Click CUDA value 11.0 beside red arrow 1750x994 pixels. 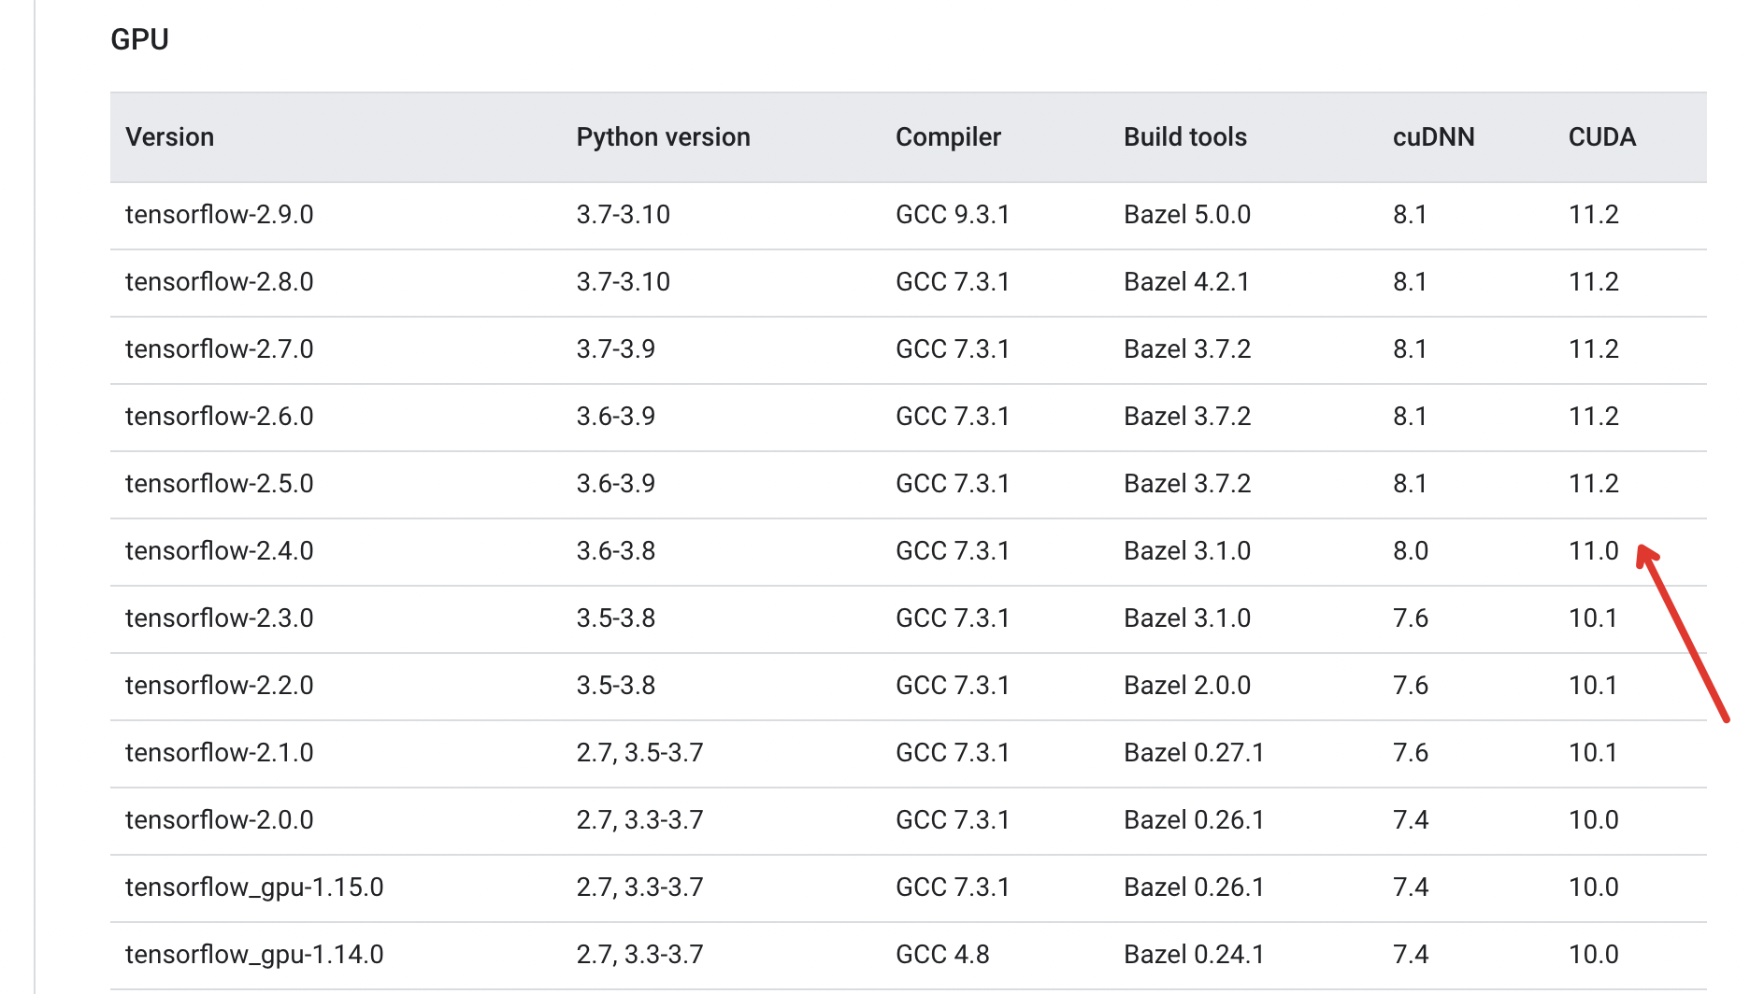coord(1593,551)
